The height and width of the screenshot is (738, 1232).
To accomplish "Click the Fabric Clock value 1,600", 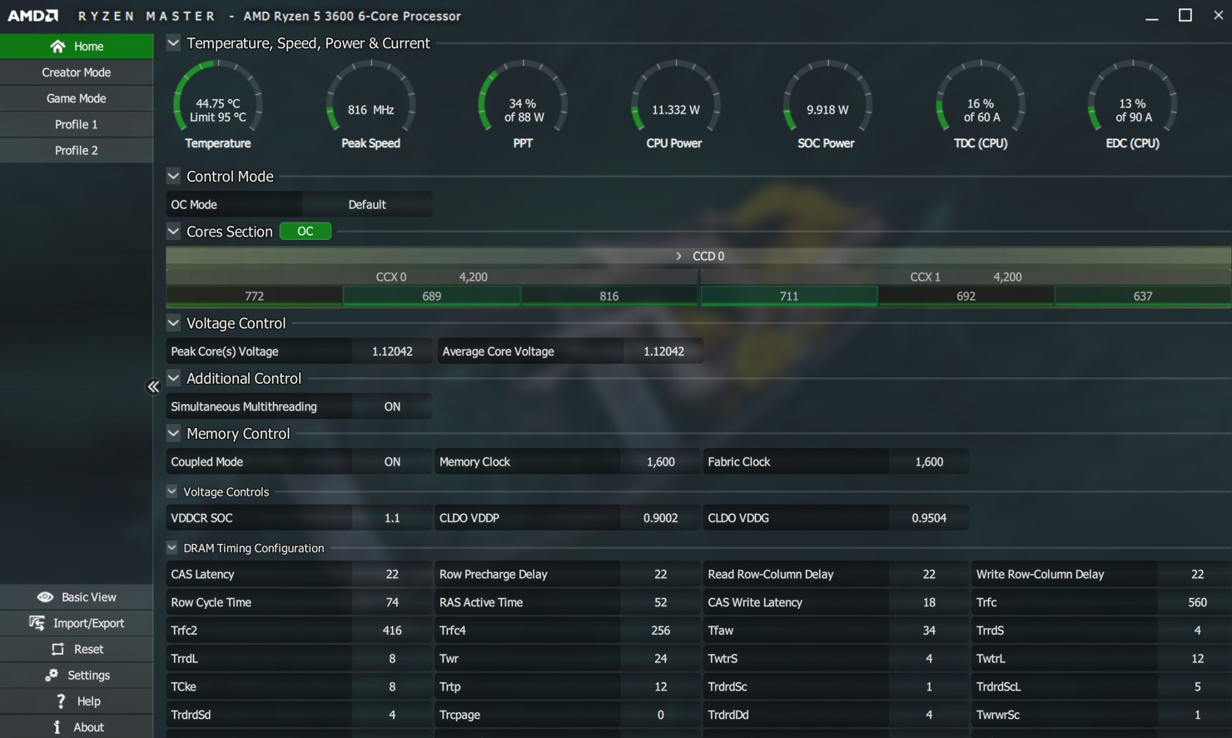I will pyautogui.click(x=929, y=461).
